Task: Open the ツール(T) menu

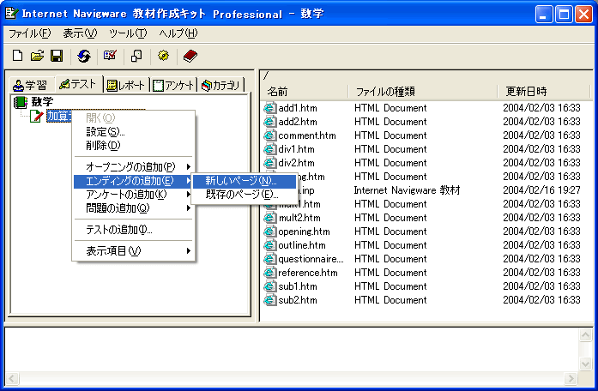Action: (127, 33)
